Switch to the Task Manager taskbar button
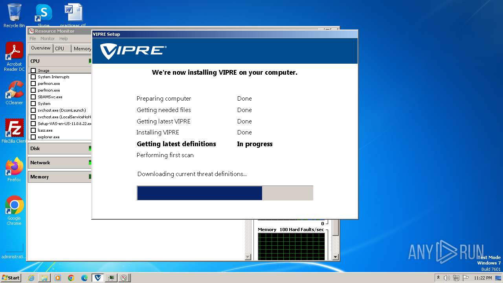 (x=111, y=278)
